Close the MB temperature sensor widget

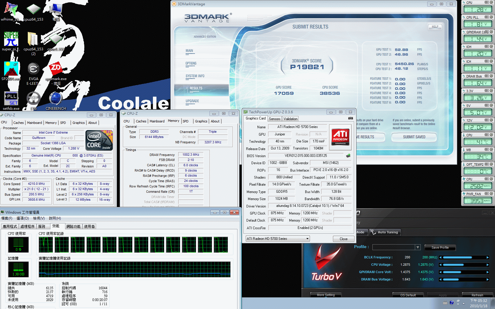pos(491,149)
